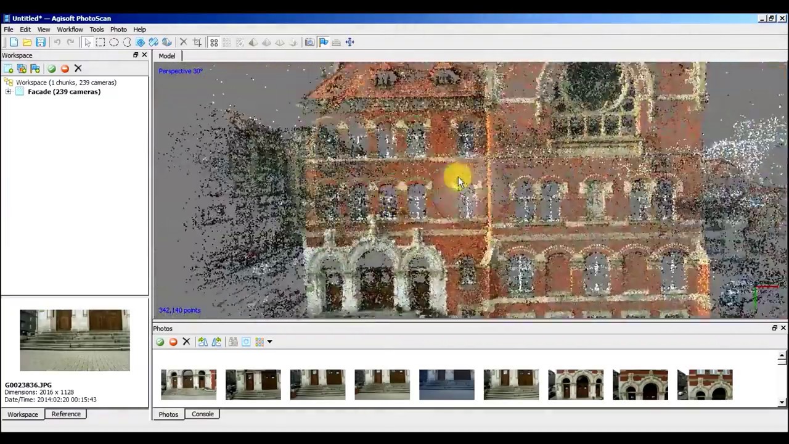Select the arrow Navigation tool
This screenshot has width=789, height=444.
coord(87,42)
